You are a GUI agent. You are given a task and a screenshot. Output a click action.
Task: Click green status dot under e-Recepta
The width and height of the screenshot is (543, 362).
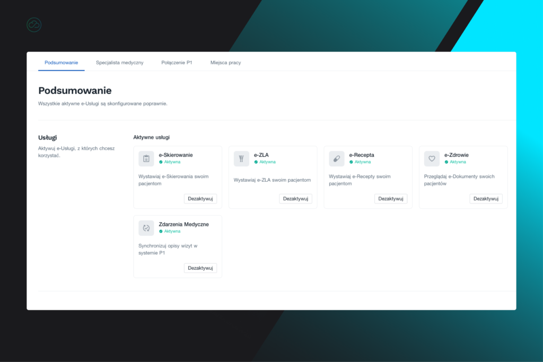tap(351, 162)
